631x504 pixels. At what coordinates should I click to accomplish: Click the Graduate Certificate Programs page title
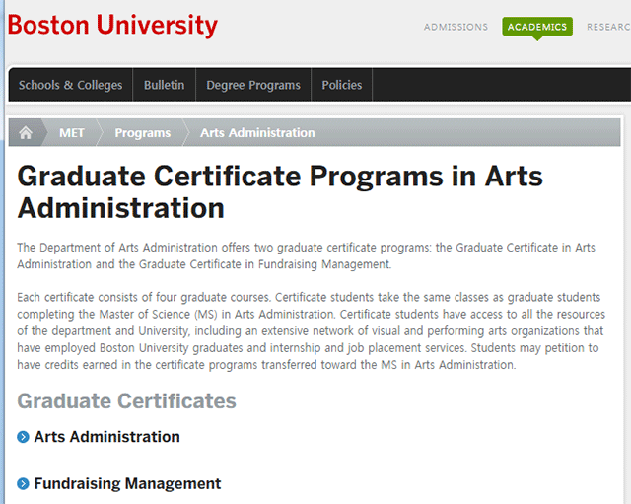pos(280,192)
